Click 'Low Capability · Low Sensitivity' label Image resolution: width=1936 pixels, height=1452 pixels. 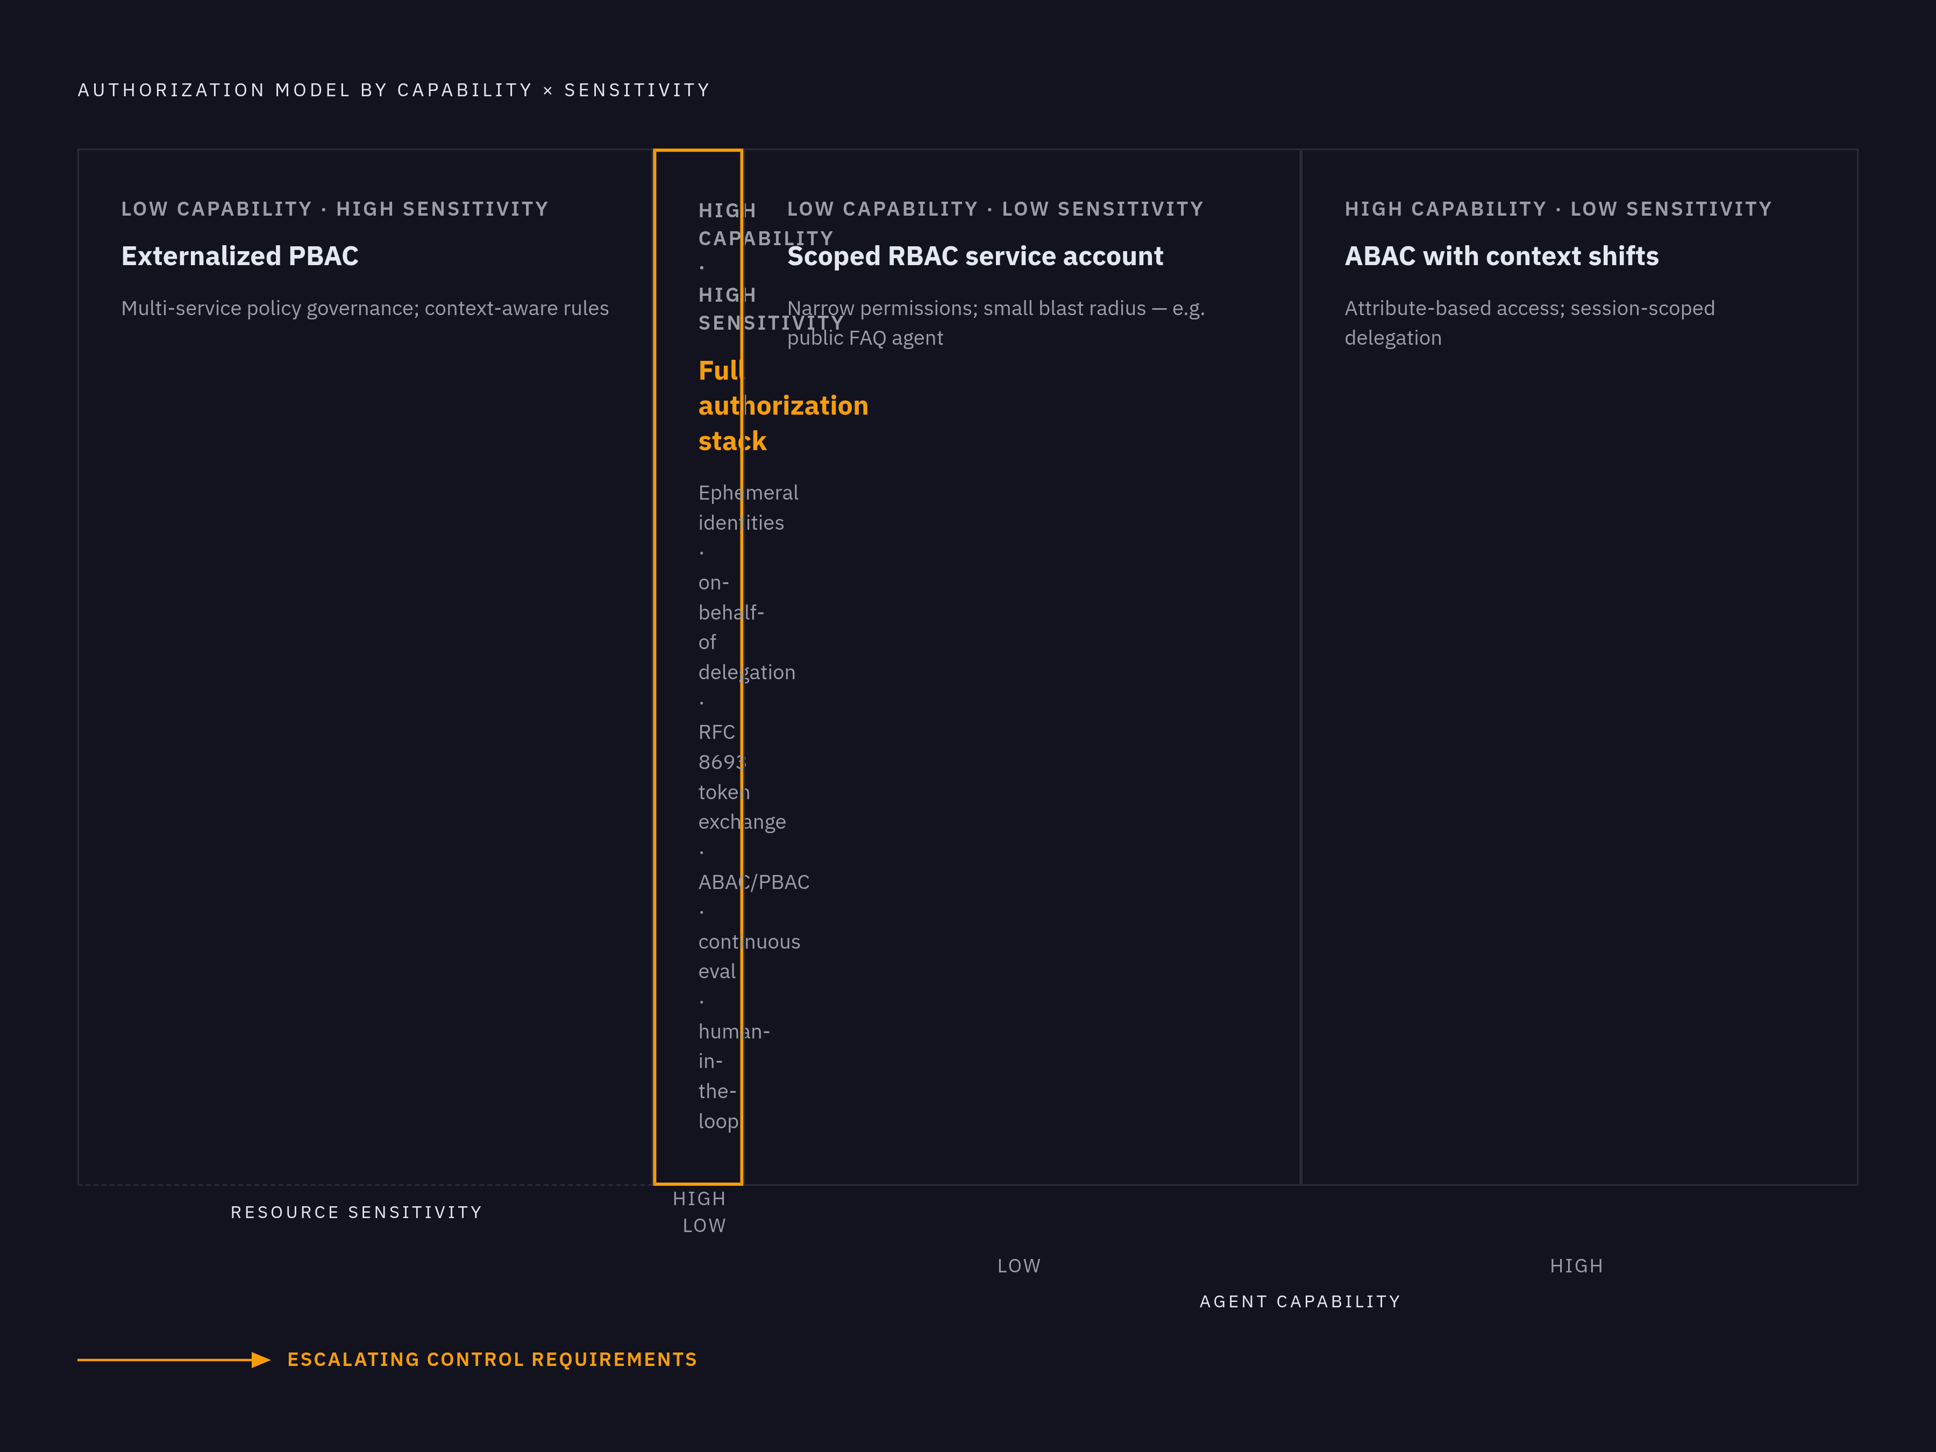(x=995, y=209)
